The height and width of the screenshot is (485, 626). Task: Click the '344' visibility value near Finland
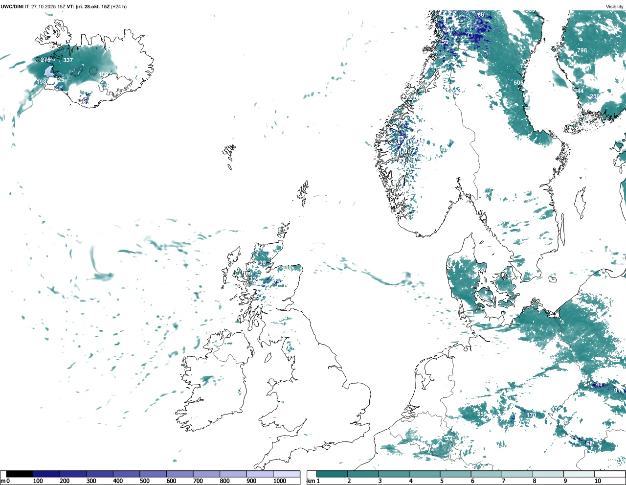click(x=579, y=92)
